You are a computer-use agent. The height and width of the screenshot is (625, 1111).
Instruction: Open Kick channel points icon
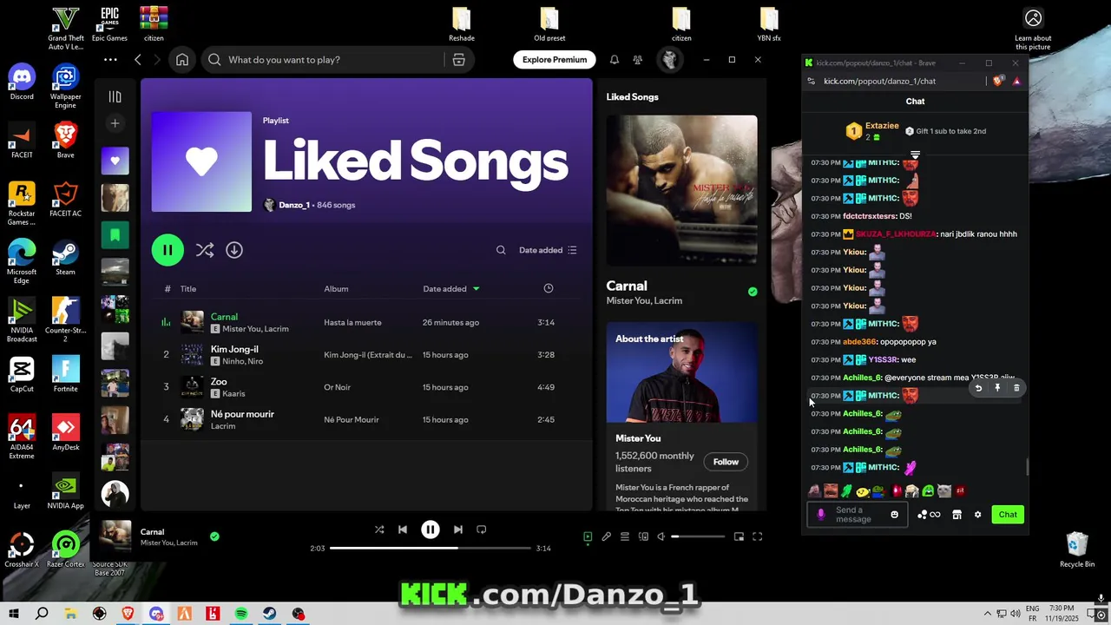pyautogui.click(x=929, y=515)
